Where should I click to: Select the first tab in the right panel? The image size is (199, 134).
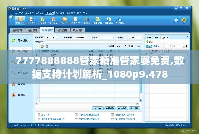tap(149, 38)
